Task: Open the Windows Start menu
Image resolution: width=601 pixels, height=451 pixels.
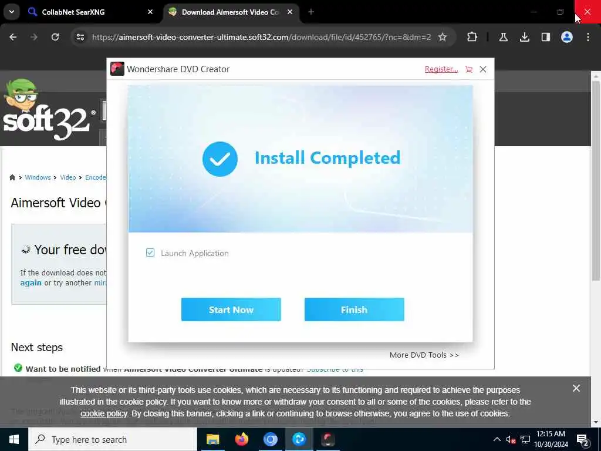Action: pos(14,439)
